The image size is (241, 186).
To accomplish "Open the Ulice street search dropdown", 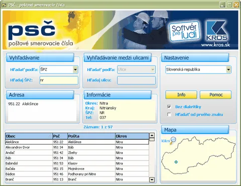I will tap(153, 69).
